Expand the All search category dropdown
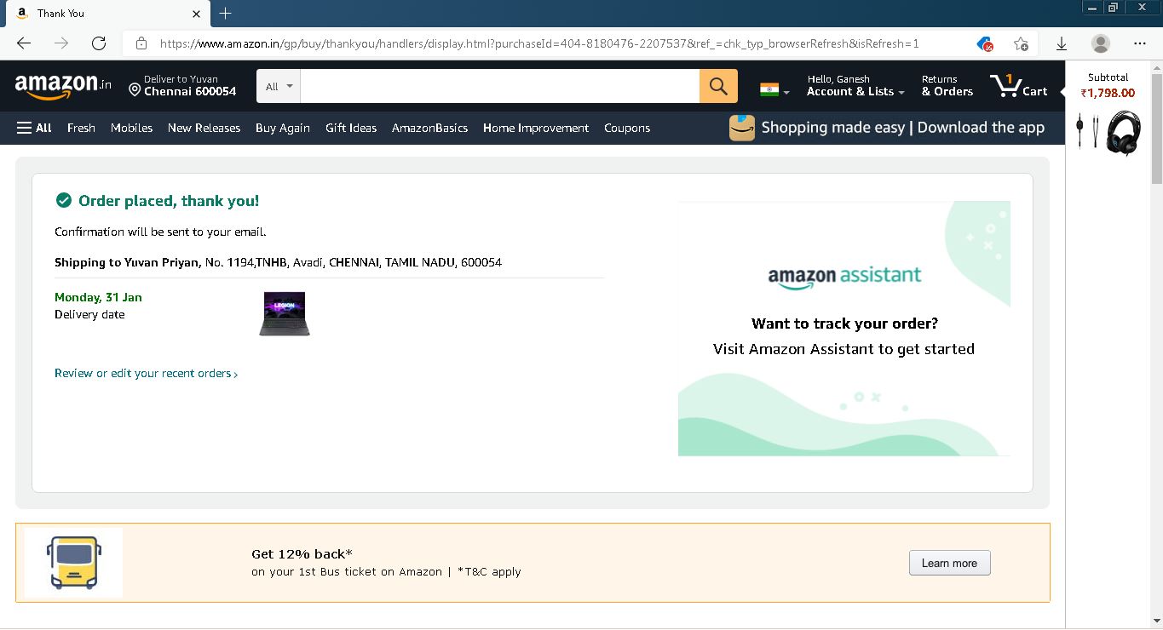This screenshot has width=1163, height=630. 279,86
